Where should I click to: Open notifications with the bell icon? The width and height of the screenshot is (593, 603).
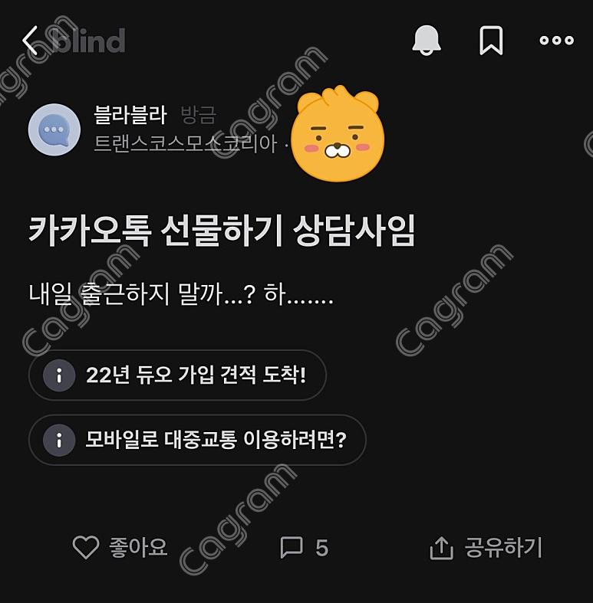[x=427, y=41]
